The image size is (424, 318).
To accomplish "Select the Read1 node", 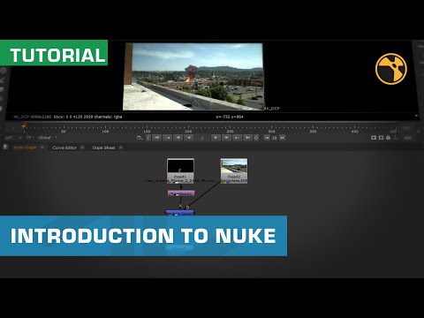I will pyautogui.click(x=180, y=170).
